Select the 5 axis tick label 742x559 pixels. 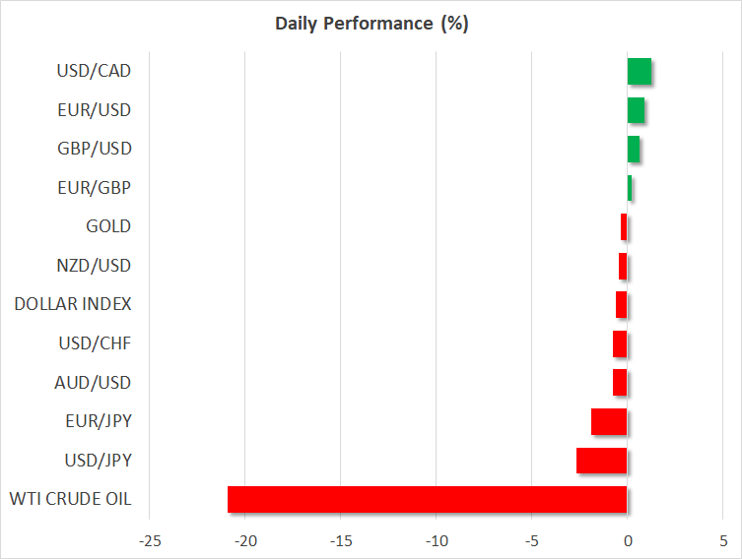tap(722, 541)
